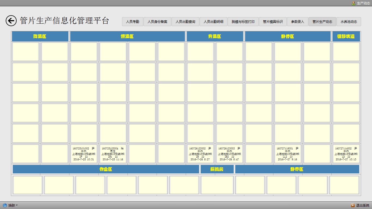This screenshot has width=372, height=209.
Task: Click the 降温区 zone header
Action: [40, 36]
